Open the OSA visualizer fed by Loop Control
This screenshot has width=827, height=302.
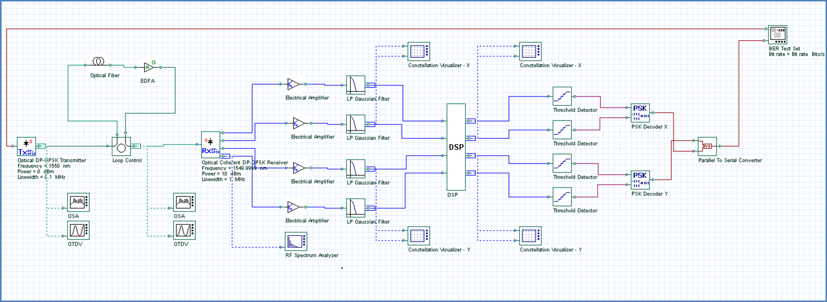(x=184, y=203)
